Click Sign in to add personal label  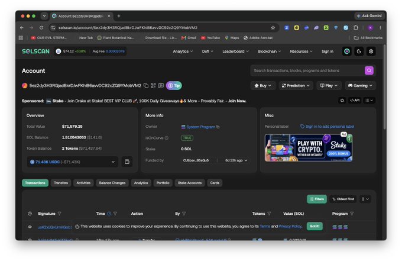(x=329, y=126)
